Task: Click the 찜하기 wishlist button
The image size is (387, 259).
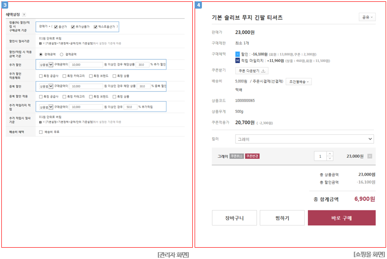Action: (282, 218)
